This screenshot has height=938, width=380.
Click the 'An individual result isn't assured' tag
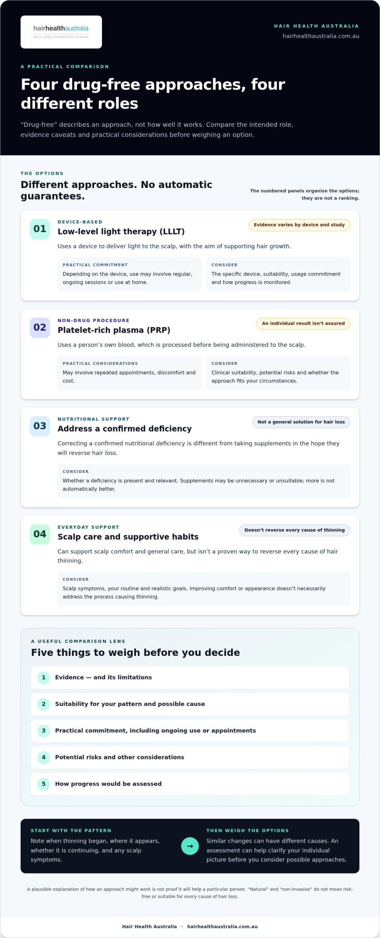[303, 324]
